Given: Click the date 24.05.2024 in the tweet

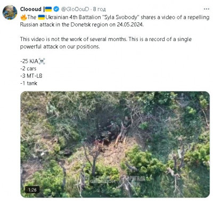Looking at the screenshot, I should coord(130,25).
